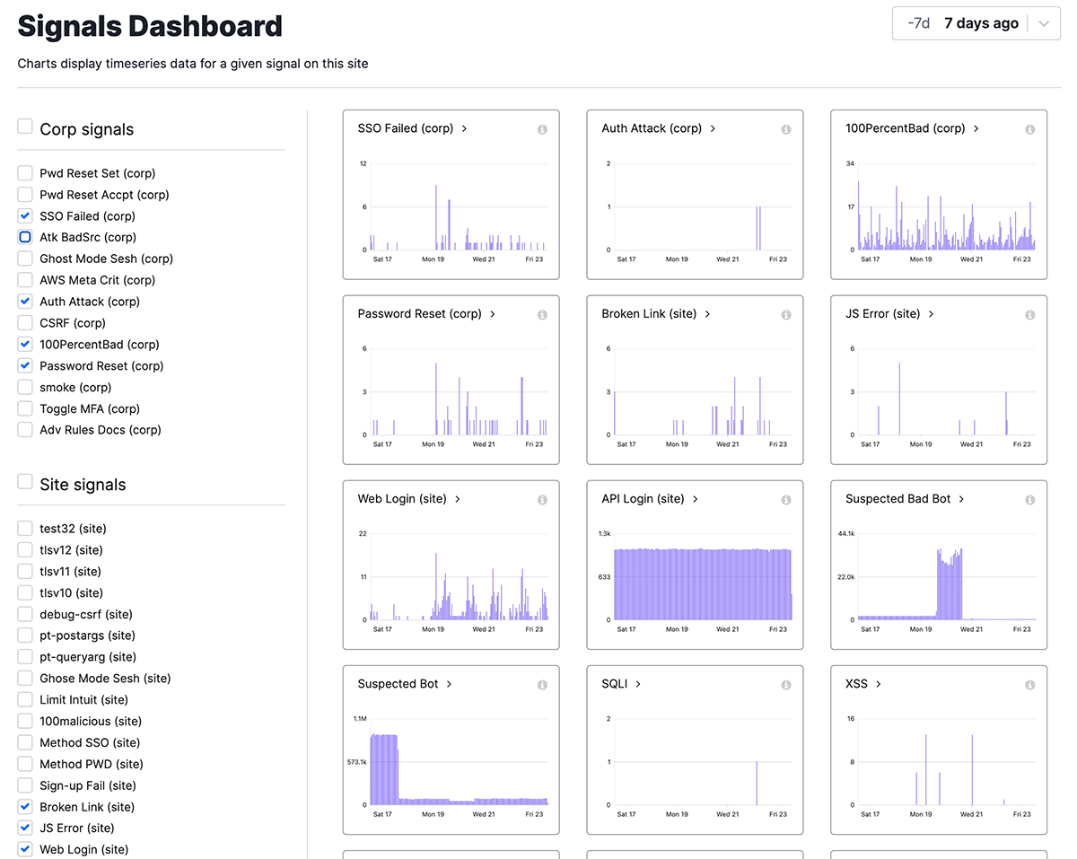Screen dimensions: 1077x859
Task: Tick AWS Meta Crit (corp) checkbox
Action: click(25, 280)
